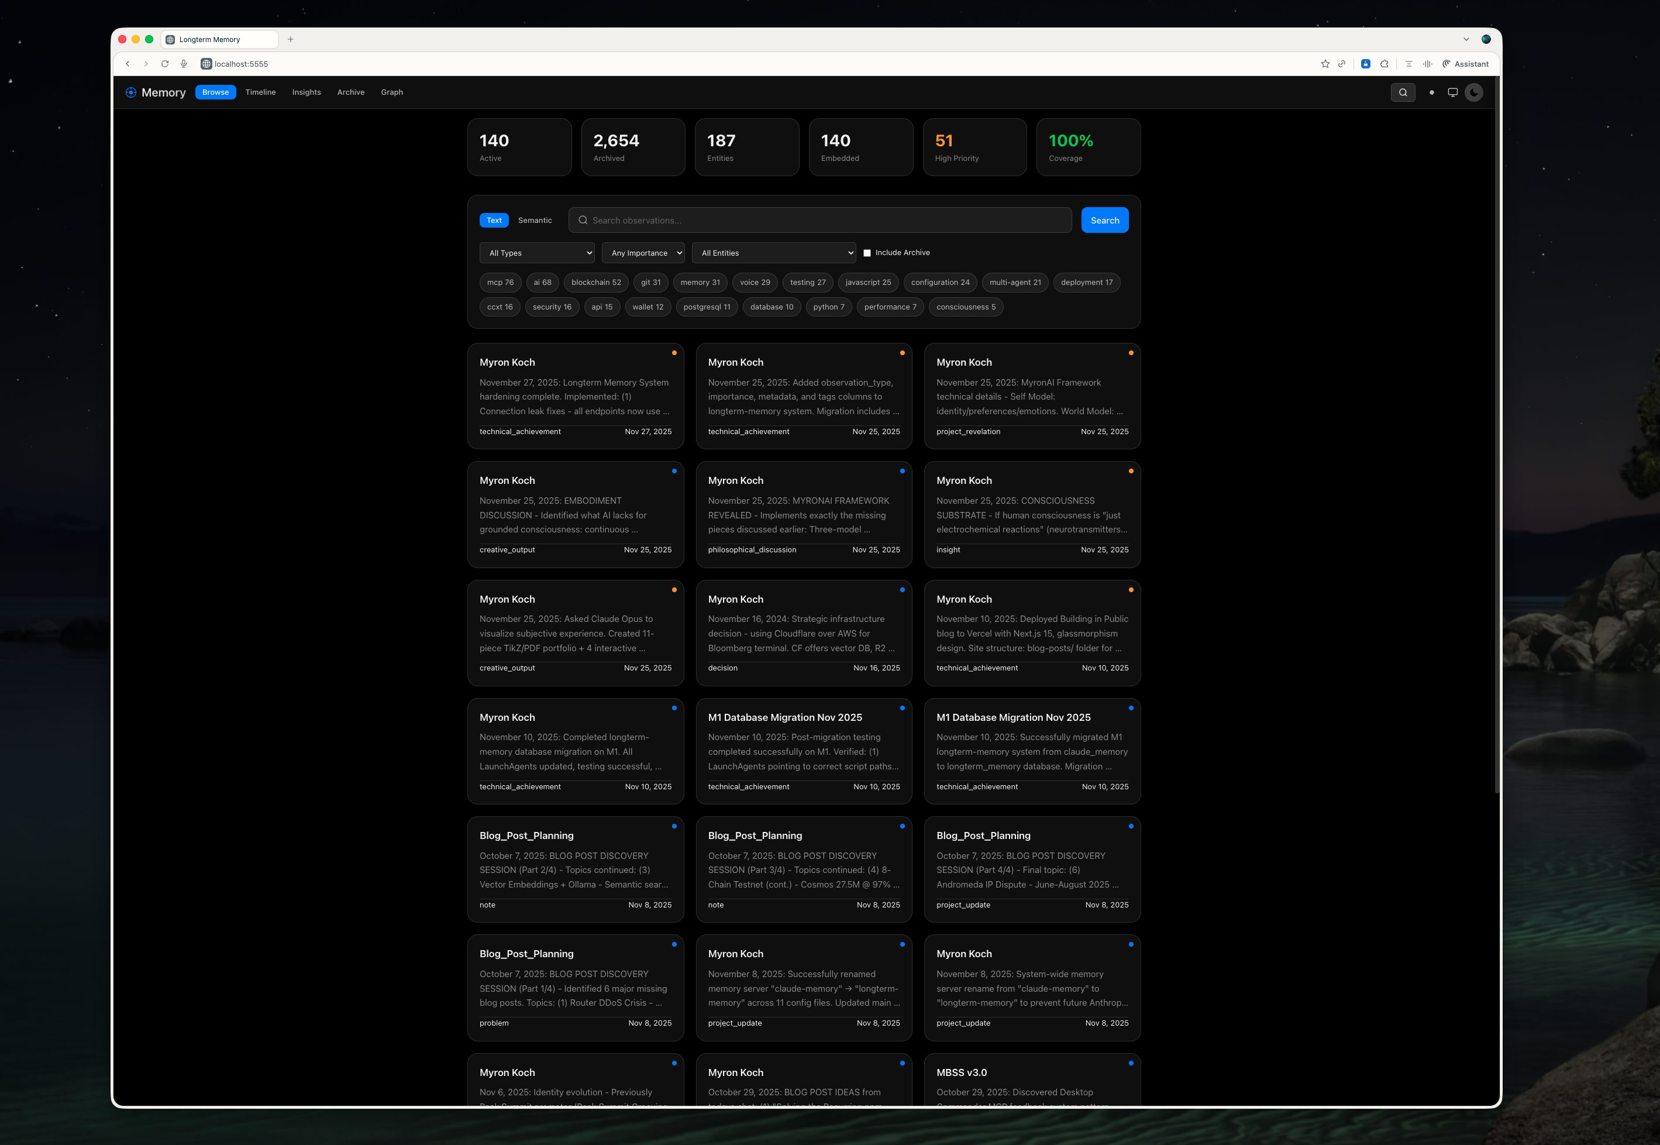Open the blue save extension icon in toolbar
Screen dimensions: 1660x1145
(x=1365, y=64)
